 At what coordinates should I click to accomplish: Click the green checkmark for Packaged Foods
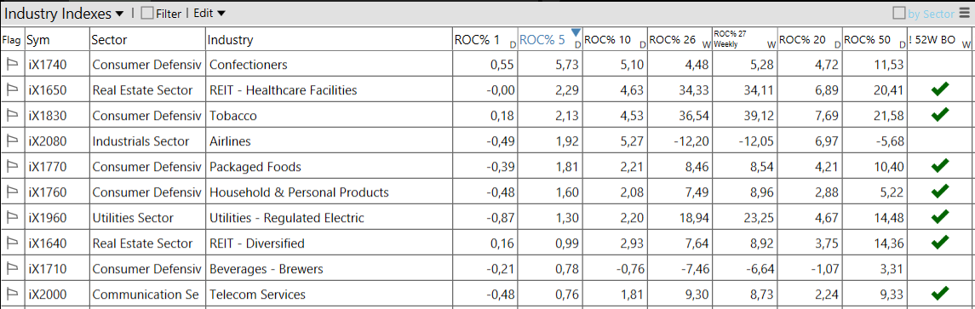pyautogui.click(x=939, y=166)
